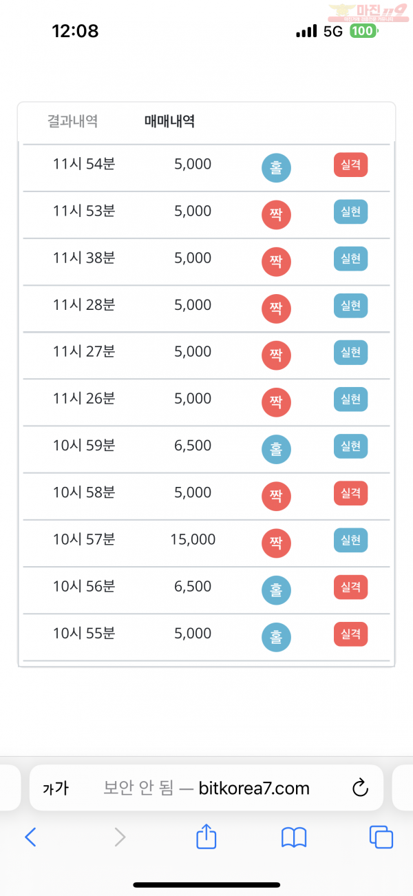Open the Safari share sheet icon
Viewport: 413px width, 896px height.
point(206,835)
